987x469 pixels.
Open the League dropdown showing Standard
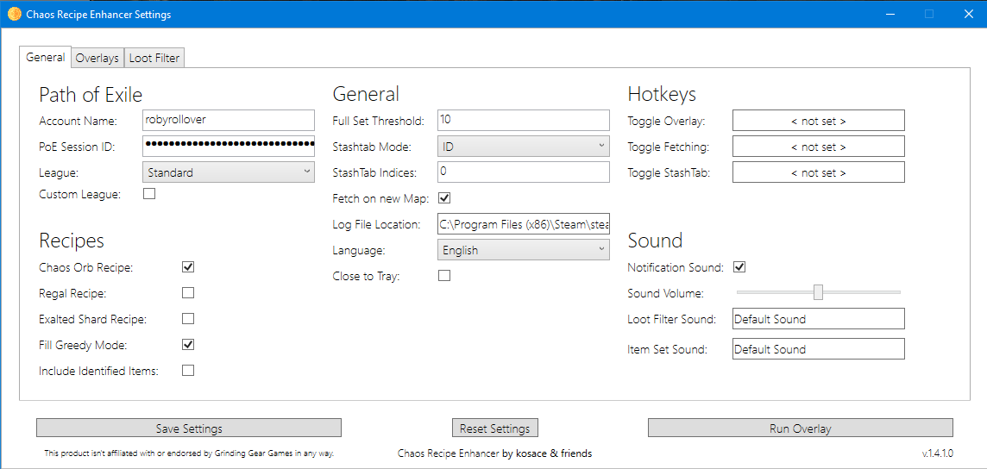(x=229, y=172)
